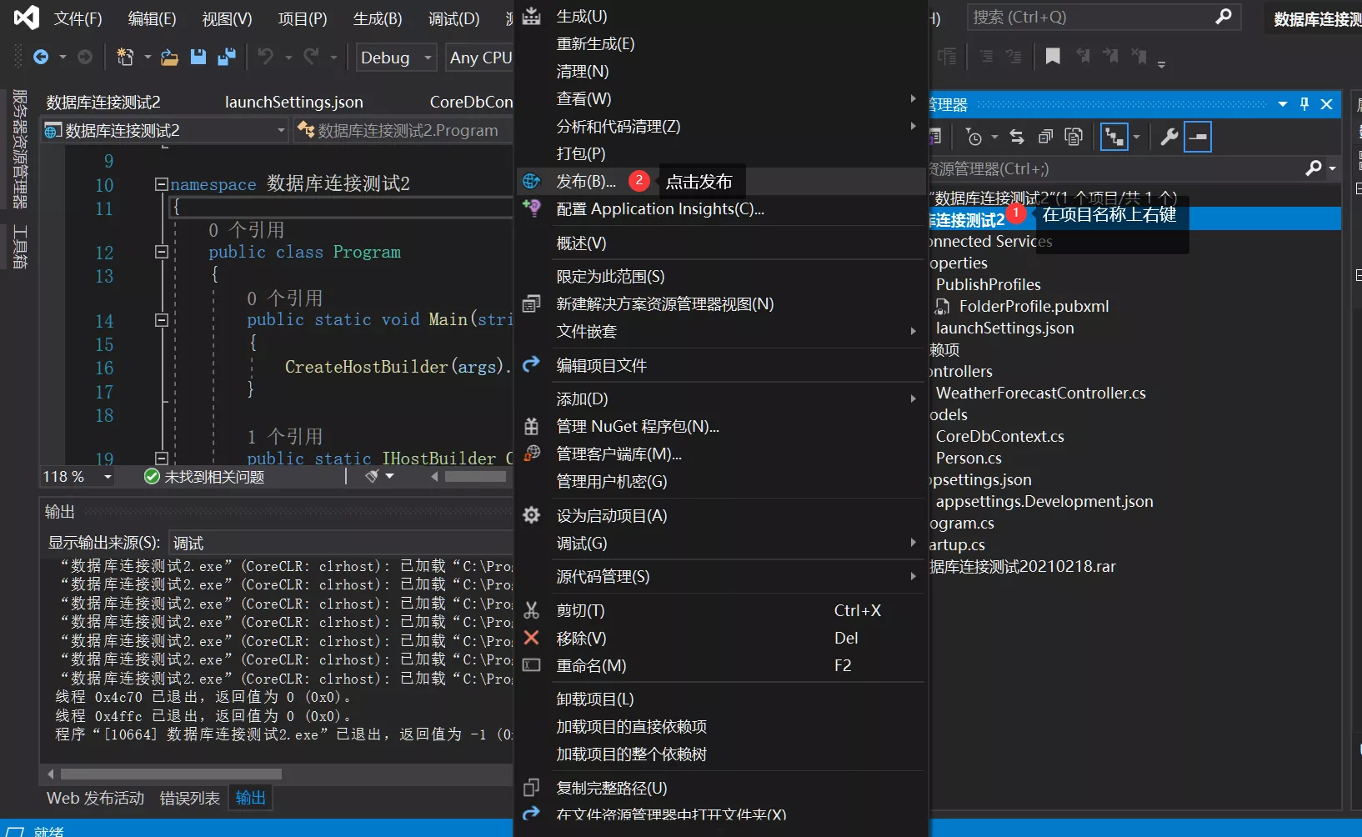The width and height of the screenshot is (1362, 837).
Task: Click the search magnifier in Solution Explorer
Action: pyautogui.click(x=1314, y=168)
